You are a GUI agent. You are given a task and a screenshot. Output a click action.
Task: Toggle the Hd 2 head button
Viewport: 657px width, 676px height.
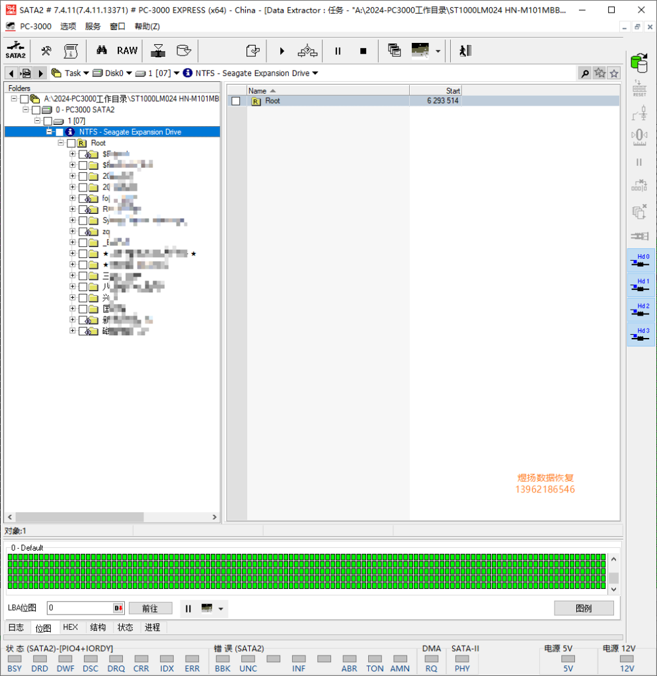[x=640, y=309]
